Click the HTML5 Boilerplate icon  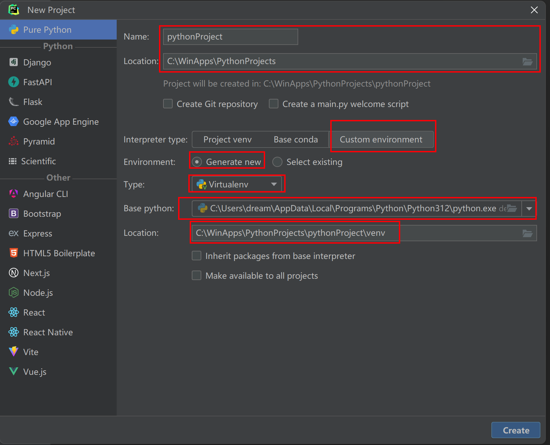(x=14, y=253)
